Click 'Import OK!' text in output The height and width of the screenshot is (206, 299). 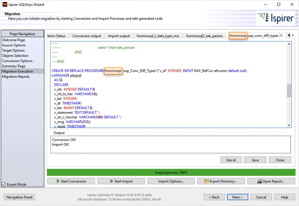point(61,144)
